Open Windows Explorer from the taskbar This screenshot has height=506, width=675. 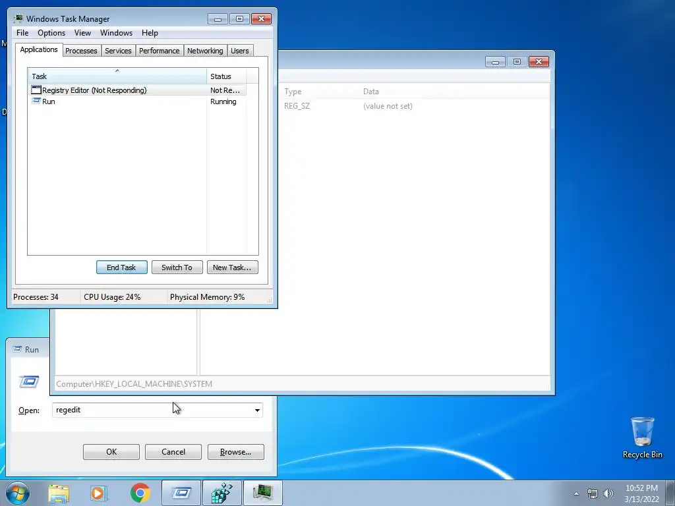(x=59, y=493)
